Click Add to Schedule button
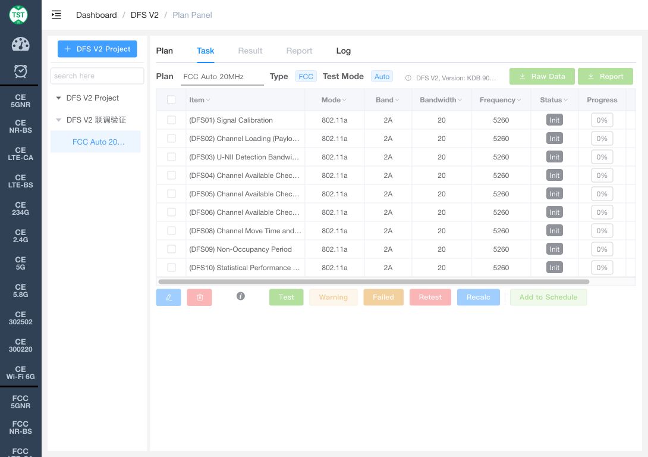Viewport: 648px width, 457px height. 548,298
